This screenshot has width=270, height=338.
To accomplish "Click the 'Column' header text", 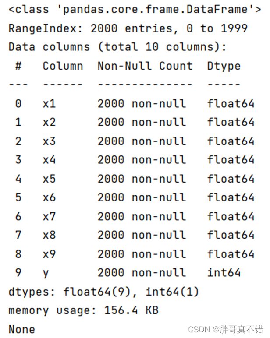I will 63,66.
